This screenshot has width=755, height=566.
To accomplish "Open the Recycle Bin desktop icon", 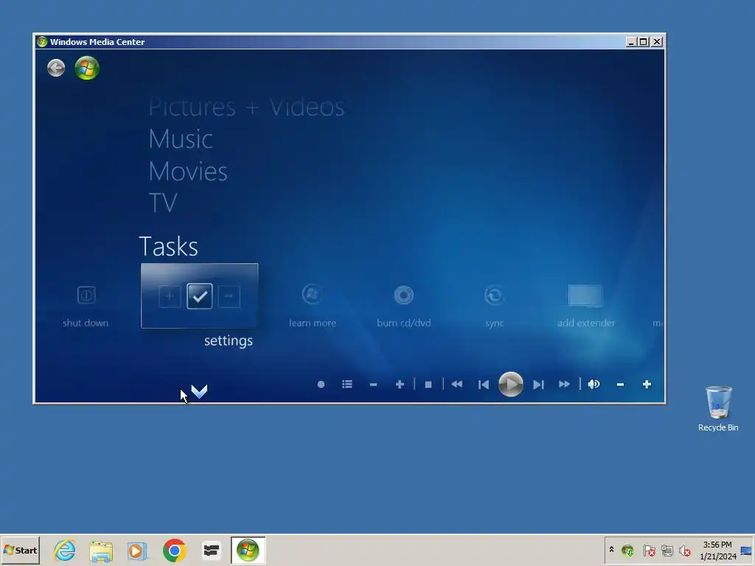I will click(x=718, y=408).
